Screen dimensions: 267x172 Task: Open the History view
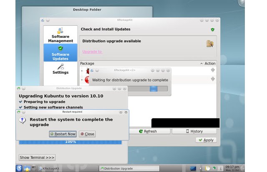(194, 131)
